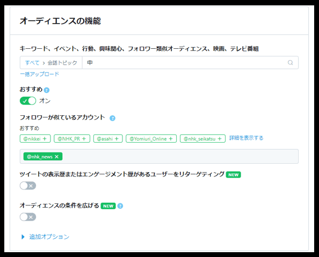Add @asahi with its plus icon
The image size is (319, 257).
click(117, 138)
